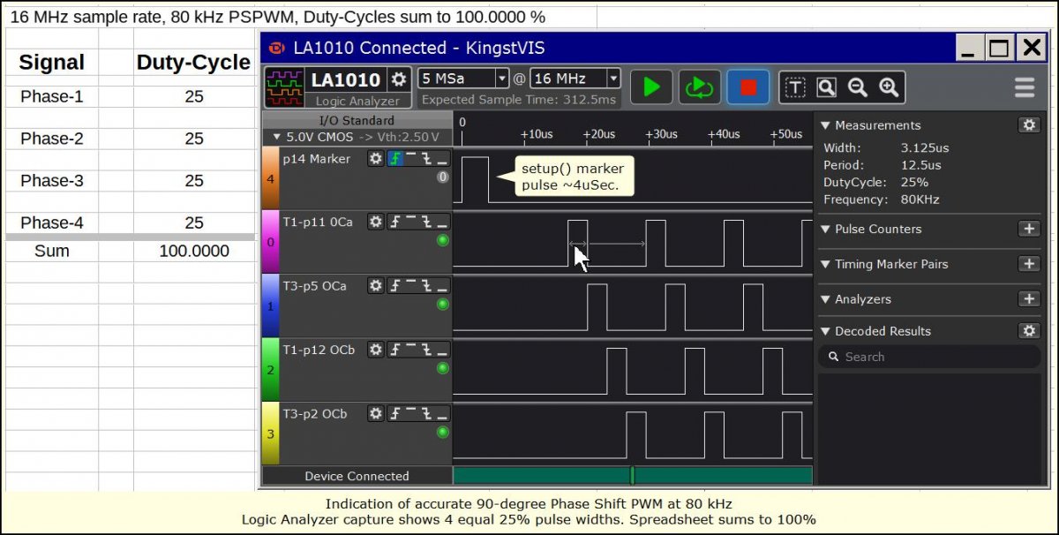The height and width of the screenshot is (535, 1059).
Task: Click the zoom out magnifier icon
Action: tap(857, 87)
